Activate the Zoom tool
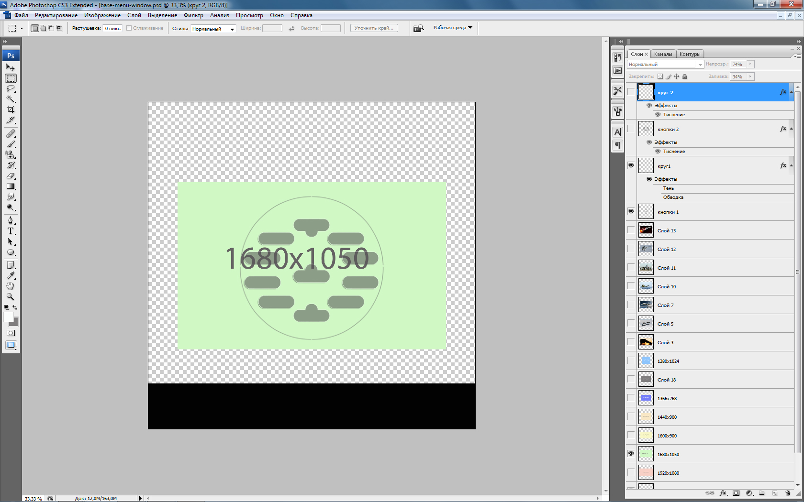Viewport: 804px width, 502px height. 11,296
